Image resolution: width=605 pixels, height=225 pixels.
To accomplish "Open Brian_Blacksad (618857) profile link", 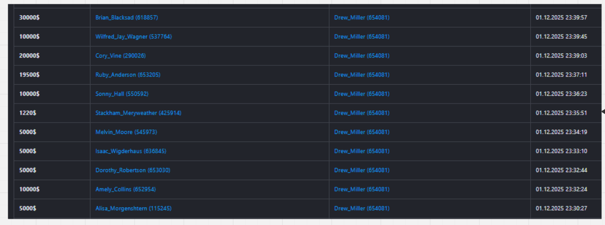I will tap(126, 18).
